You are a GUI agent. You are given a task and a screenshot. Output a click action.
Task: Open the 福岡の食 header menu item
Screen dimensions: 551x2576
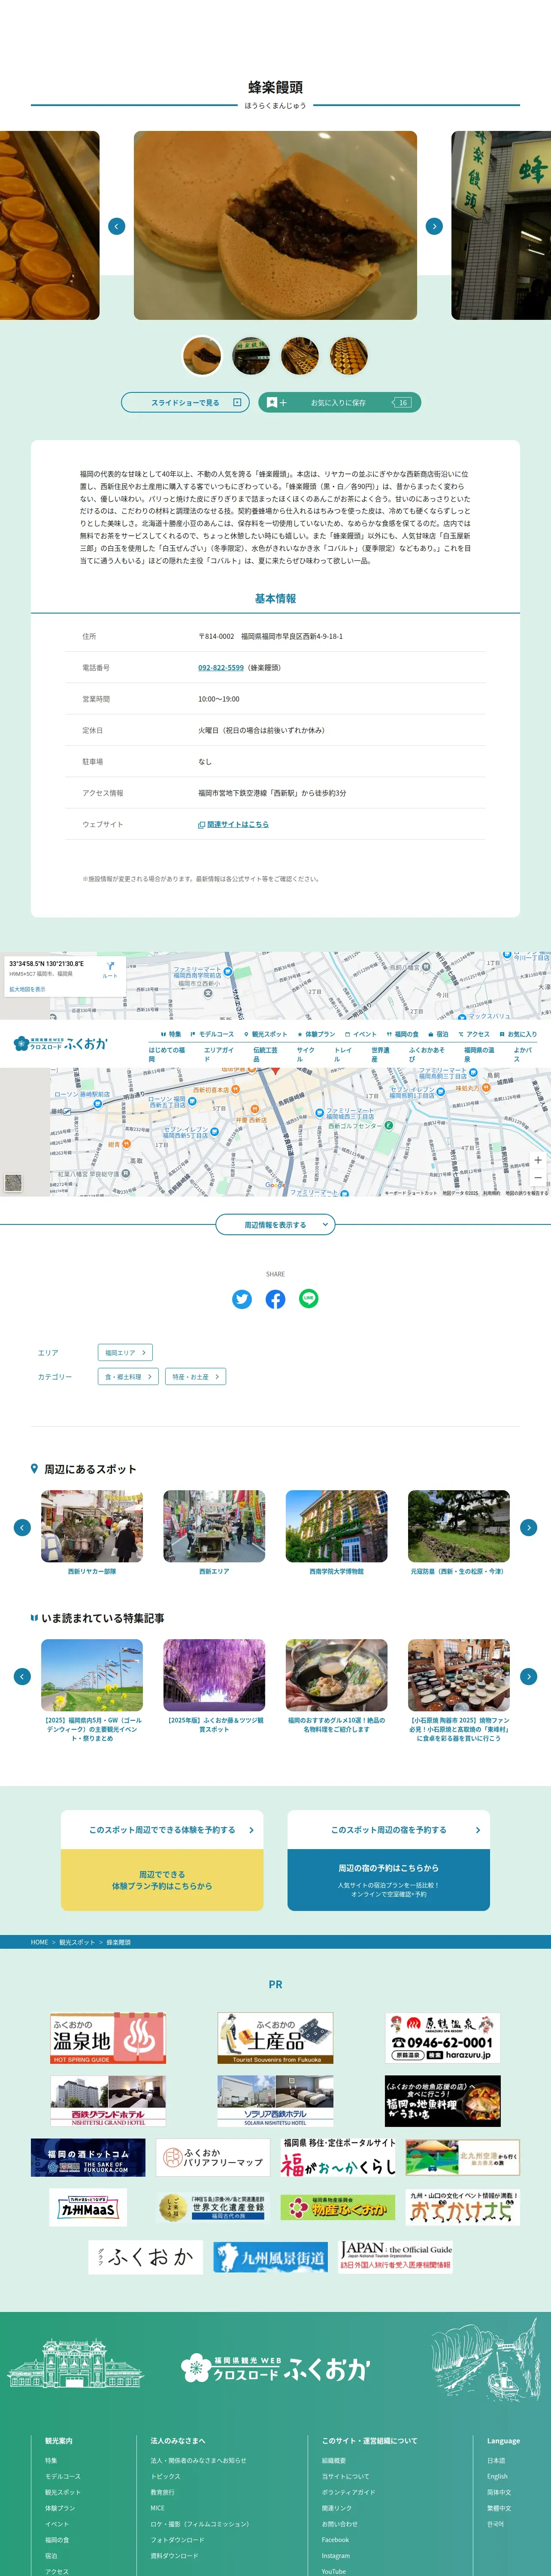[403, 1034]
